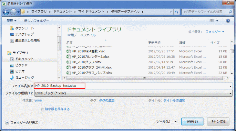
Task: Click file list scroll up arrow
Action: tap(232, 41)
